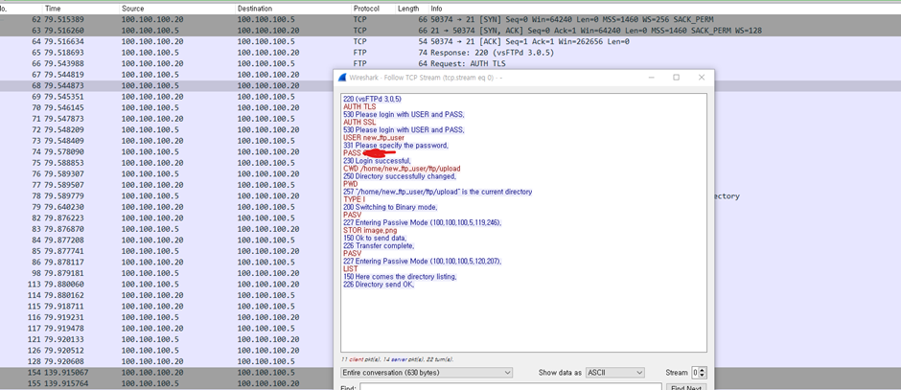901x390 pixels.
Task: Maximize the Follow TCP Stream dialog
Action: tap(677, 78)
